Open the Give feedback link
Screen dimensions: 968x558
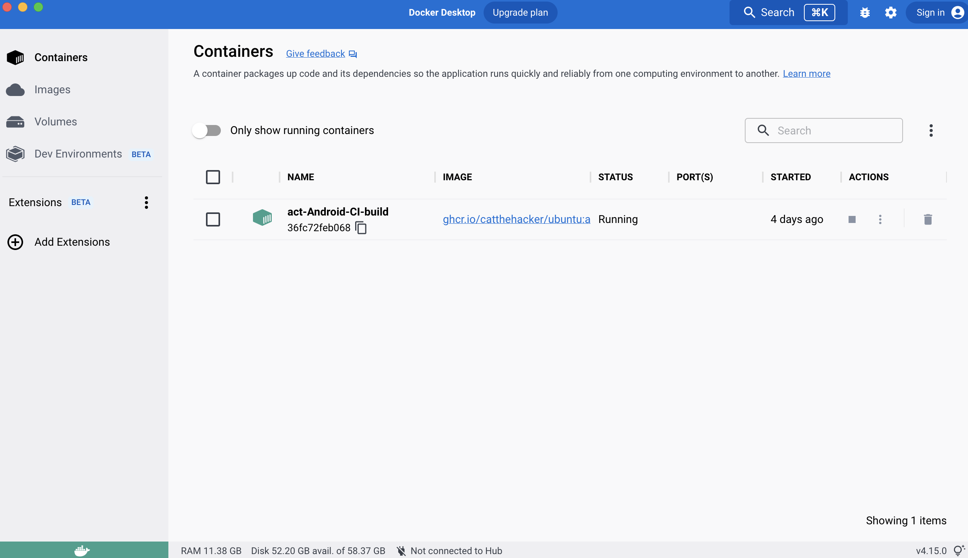point(316,54)
